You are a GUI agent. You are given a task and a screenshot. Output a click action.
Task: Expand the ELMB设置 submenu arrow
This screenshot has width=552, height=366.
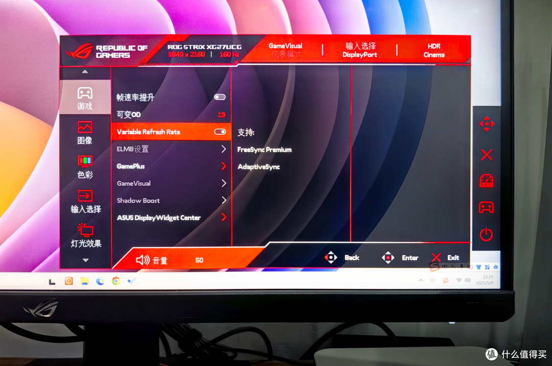(223, 149)
